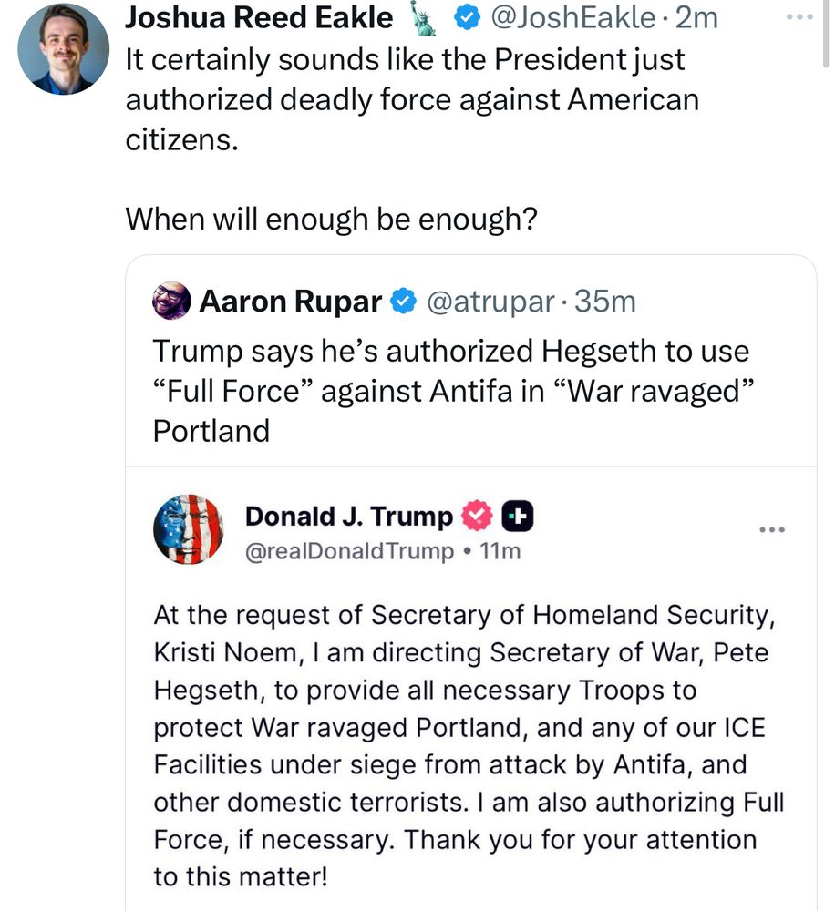Viewport: 835px width, 911px height.
Task: Open the Joshua Reed Eakle display name
Action: [x=258, y=17]
